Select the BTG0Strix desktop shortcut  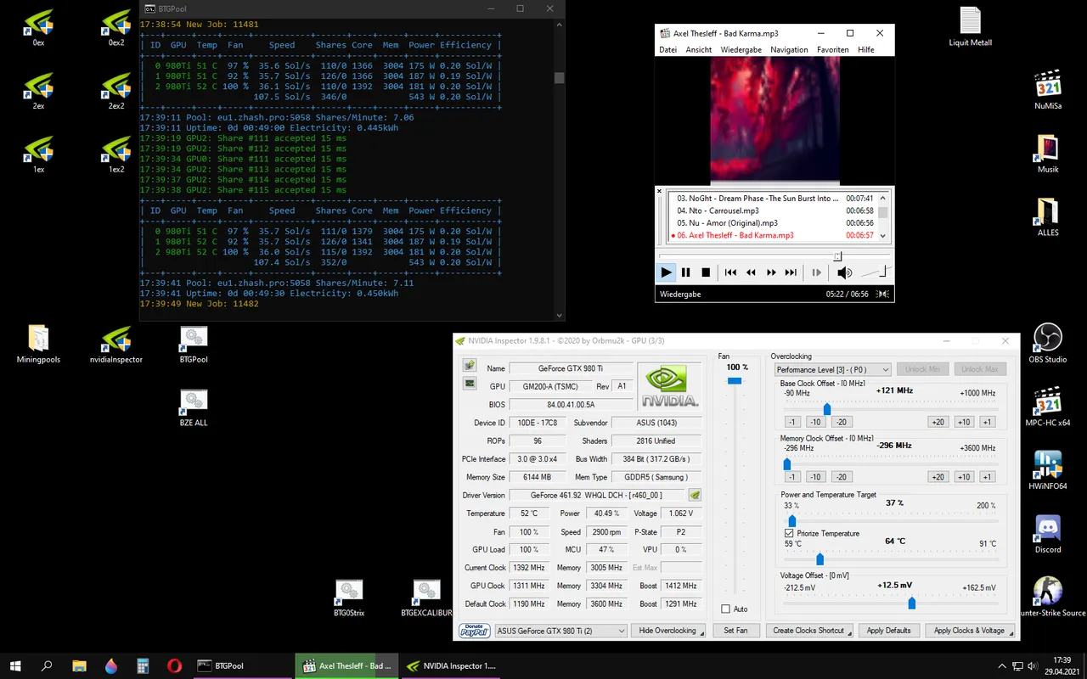pyautogui.click(x=349, y=597)
